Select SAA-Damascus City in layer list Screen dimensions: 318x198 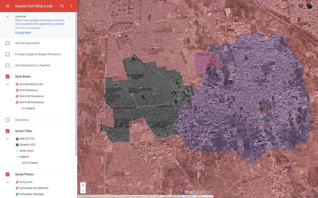coord(31,84)
